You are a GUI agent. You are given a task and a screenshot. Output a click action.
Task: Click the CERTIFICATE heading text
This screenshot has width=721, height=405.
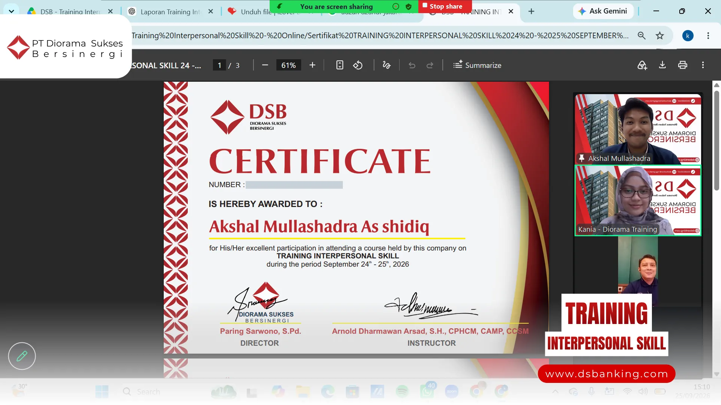click(x=320, y=161)
